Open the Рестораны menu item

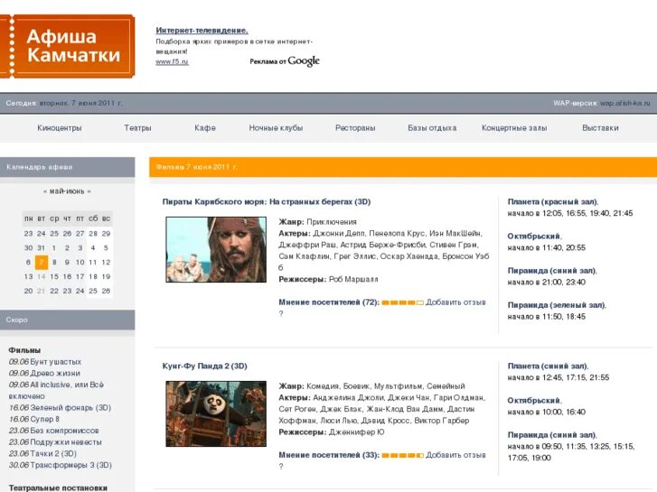point(355,127)
